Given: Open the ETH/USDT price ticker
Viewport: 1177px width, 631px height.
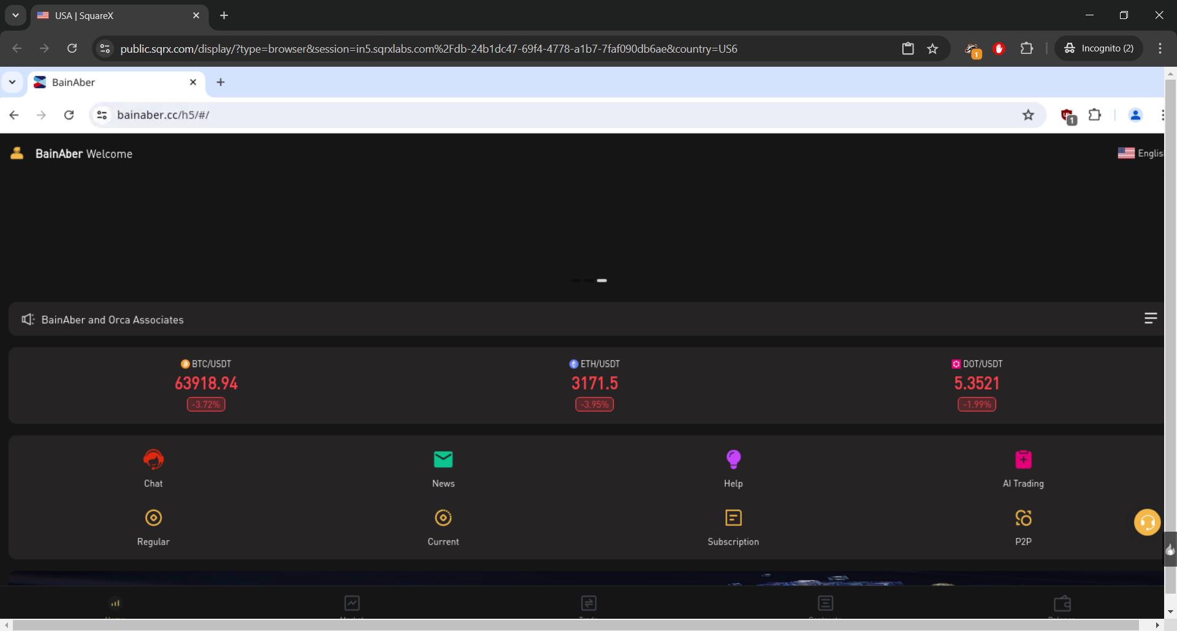Looking at the screenshot, I should pyautogui.click(x=595, y=384).
